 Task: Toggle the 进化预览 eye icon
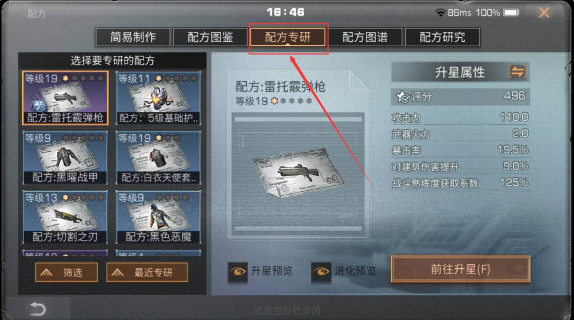[321, 272]
